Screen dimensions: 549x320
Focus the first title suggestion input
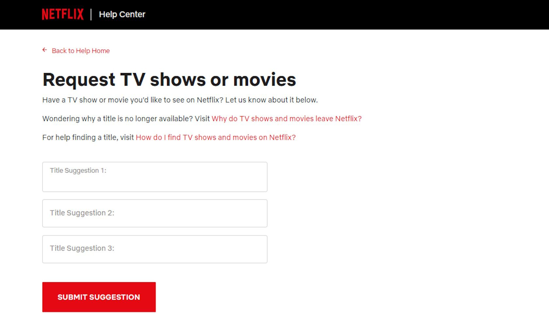(154, 177)
